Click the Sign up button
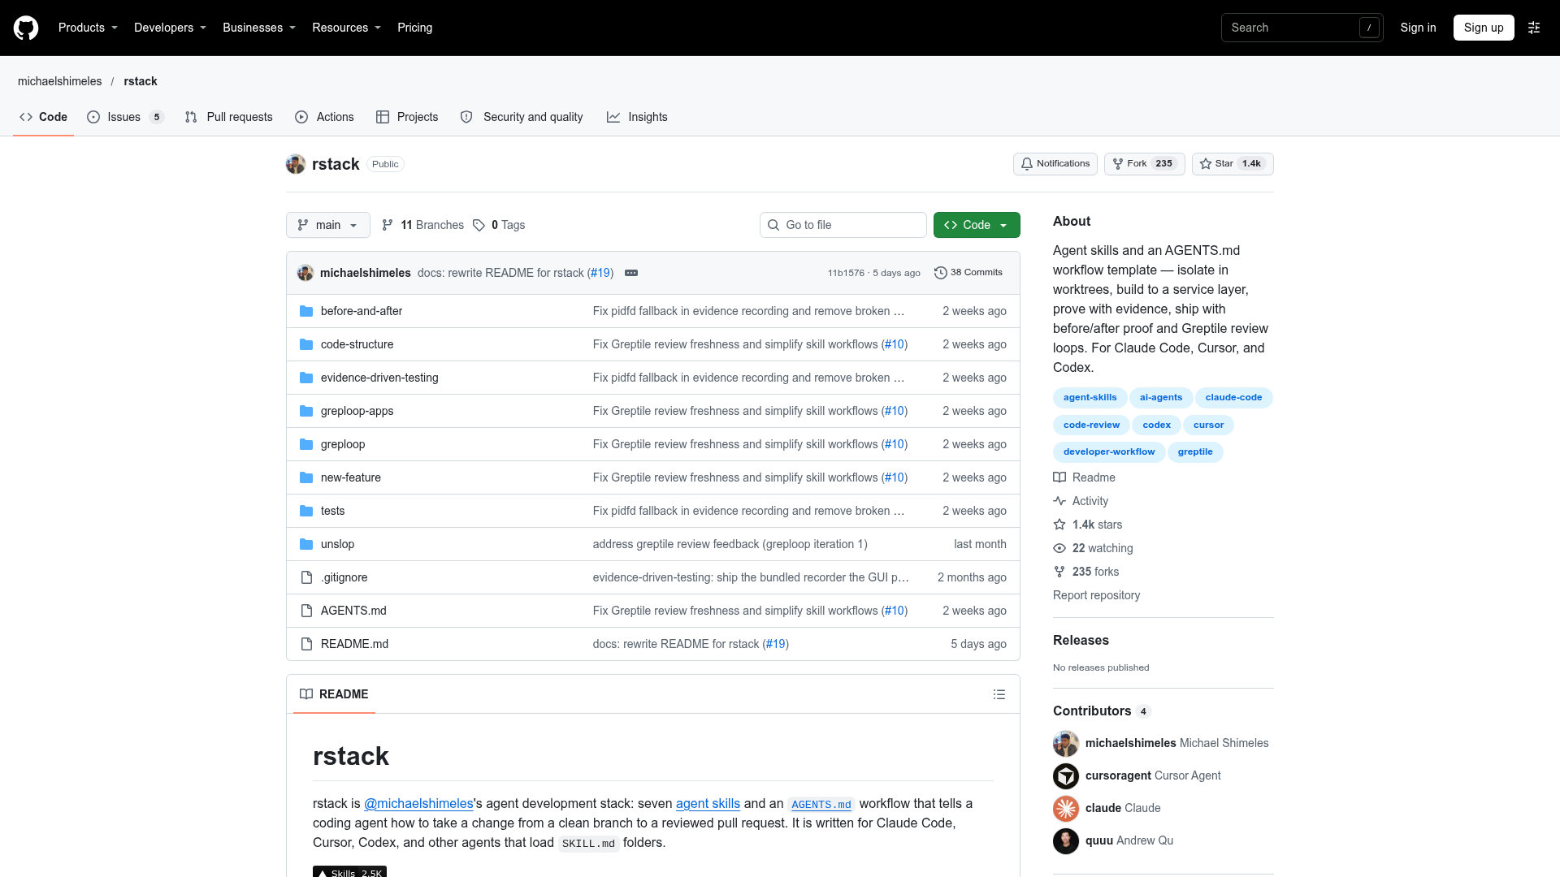The width and height of the screenshot is (1560, 877). point(1484,28)
